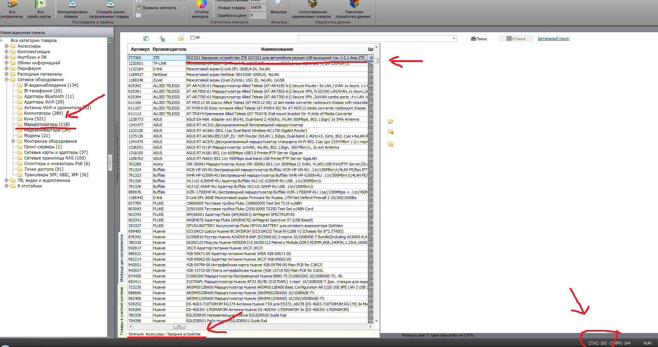Select 'Точки доступа (51)' category
The width and height of the screenshot is (658, 347).
coord(43,169)
